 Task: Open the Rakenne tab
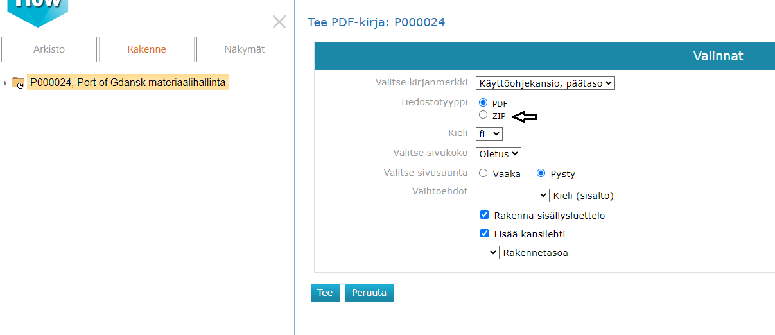coord(146,49)
